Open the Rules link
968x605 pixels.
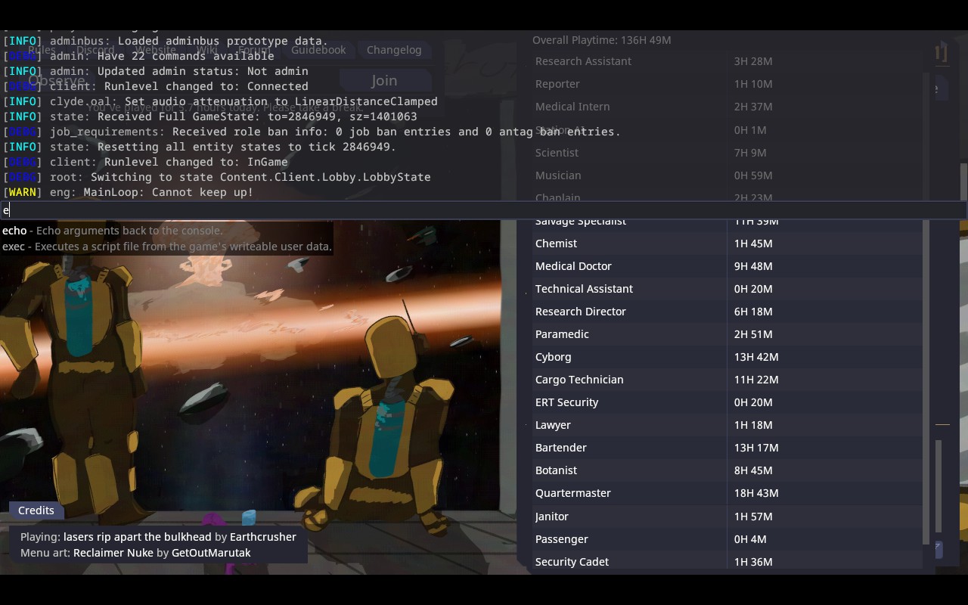tap(42, 50)
